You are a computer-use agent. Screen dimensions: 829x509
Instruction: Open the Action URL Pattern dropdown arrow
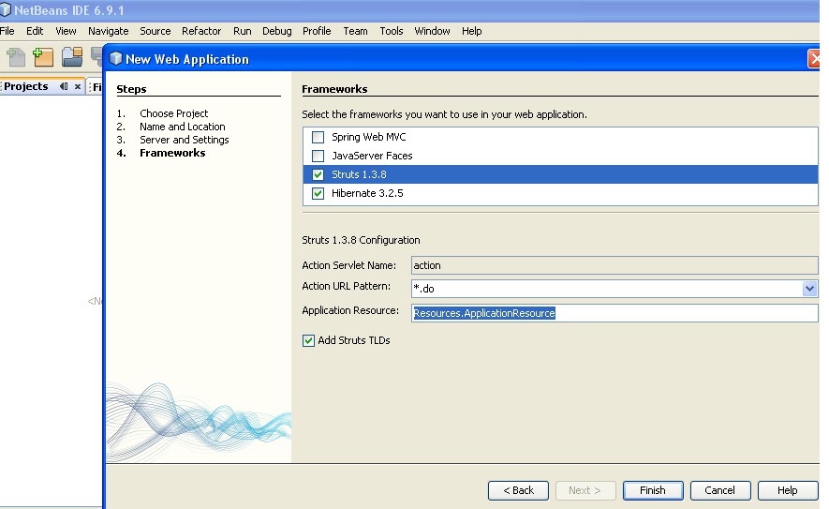coord(809,289)
